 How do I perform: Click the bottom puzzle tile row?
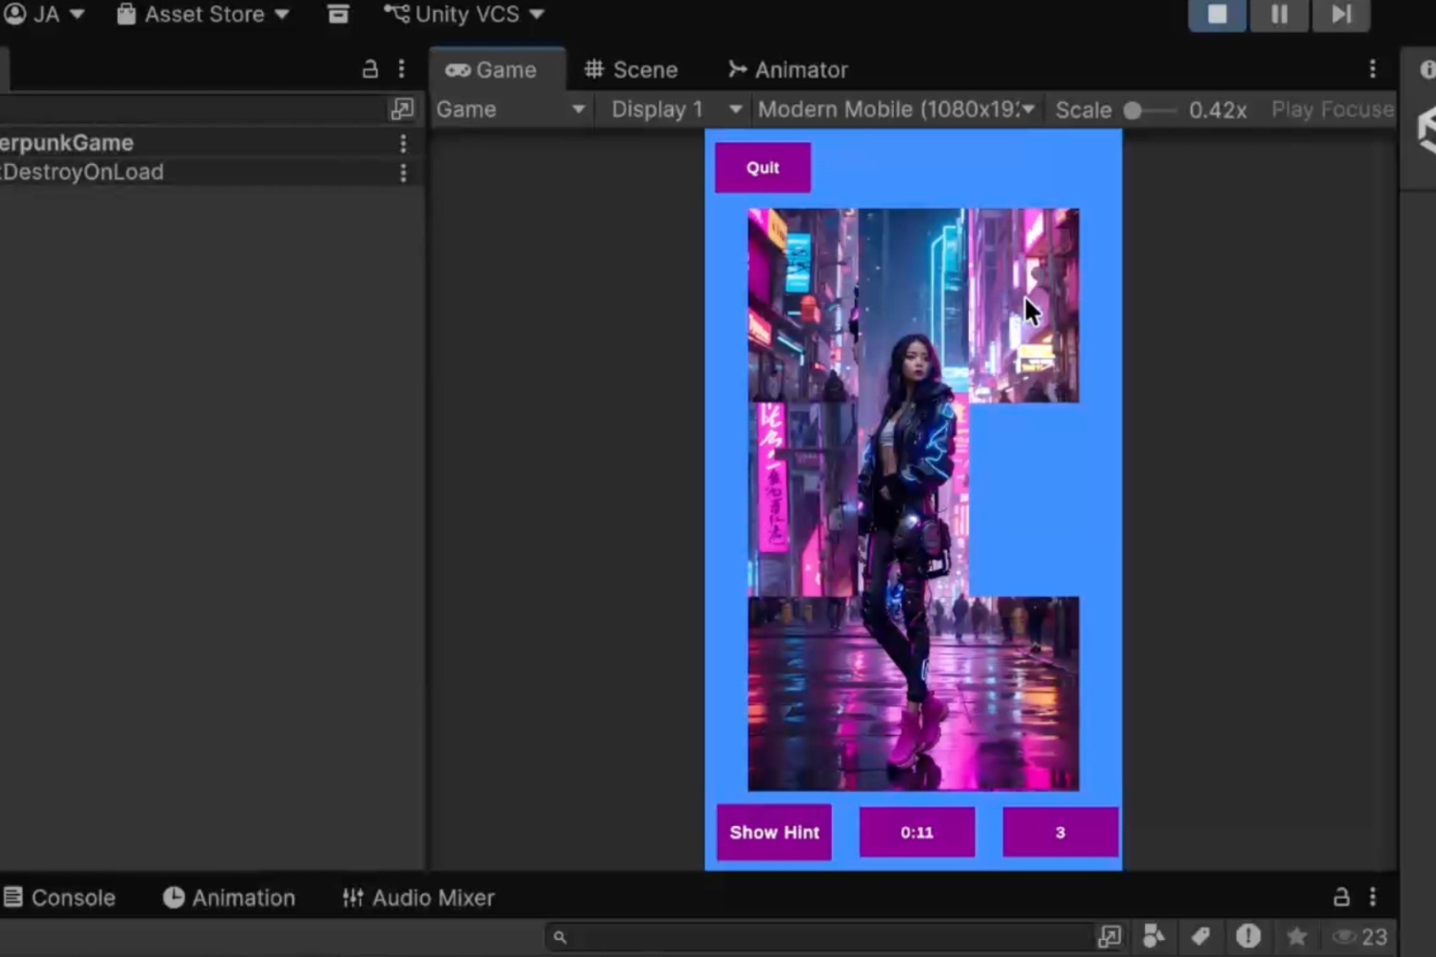click(914, 694)
